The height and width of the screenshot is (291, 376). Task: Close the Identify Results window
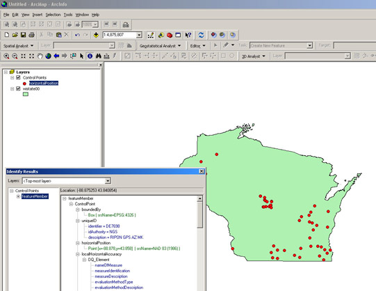pyautogui.click(x=202, y=171)
